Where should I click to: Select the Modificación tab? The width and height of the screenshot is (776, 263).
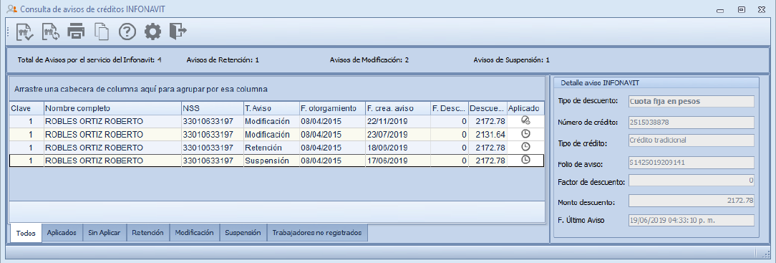coord(194,232)
